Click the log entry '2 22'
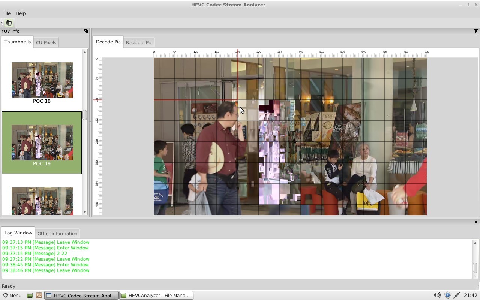The width and height of the screenshot is (480, 300). coord(35,253)
